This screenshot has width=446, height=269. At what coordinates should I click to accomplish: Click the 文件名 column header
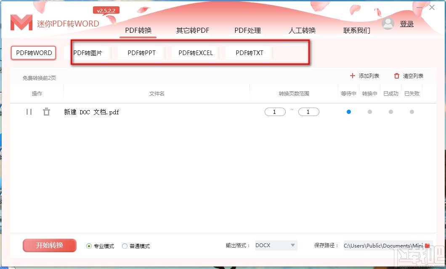coord(157,93)
